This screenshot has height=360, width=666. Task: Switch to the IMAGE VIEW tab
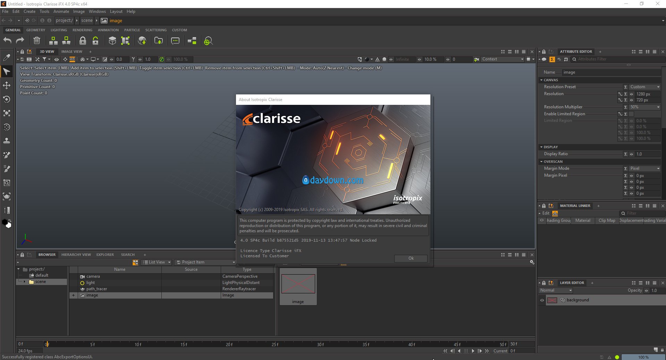(x=72, y=52)
